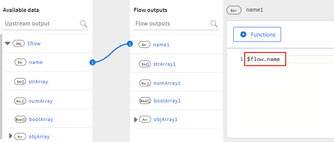334x142 pixels.
Task: Click the Bool[] badge beside boolArray
Action: click(x=21, y=119)
